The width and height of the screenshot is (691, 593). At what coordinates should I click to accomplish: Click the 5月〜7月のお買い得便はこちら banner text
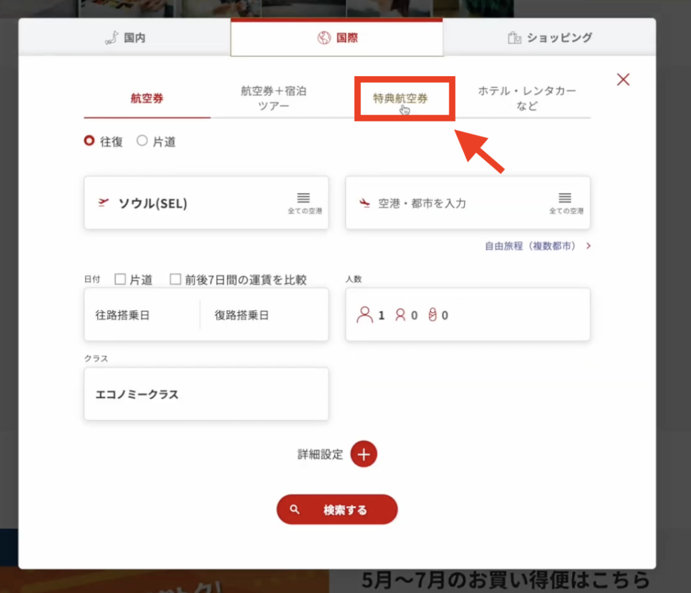505,580
